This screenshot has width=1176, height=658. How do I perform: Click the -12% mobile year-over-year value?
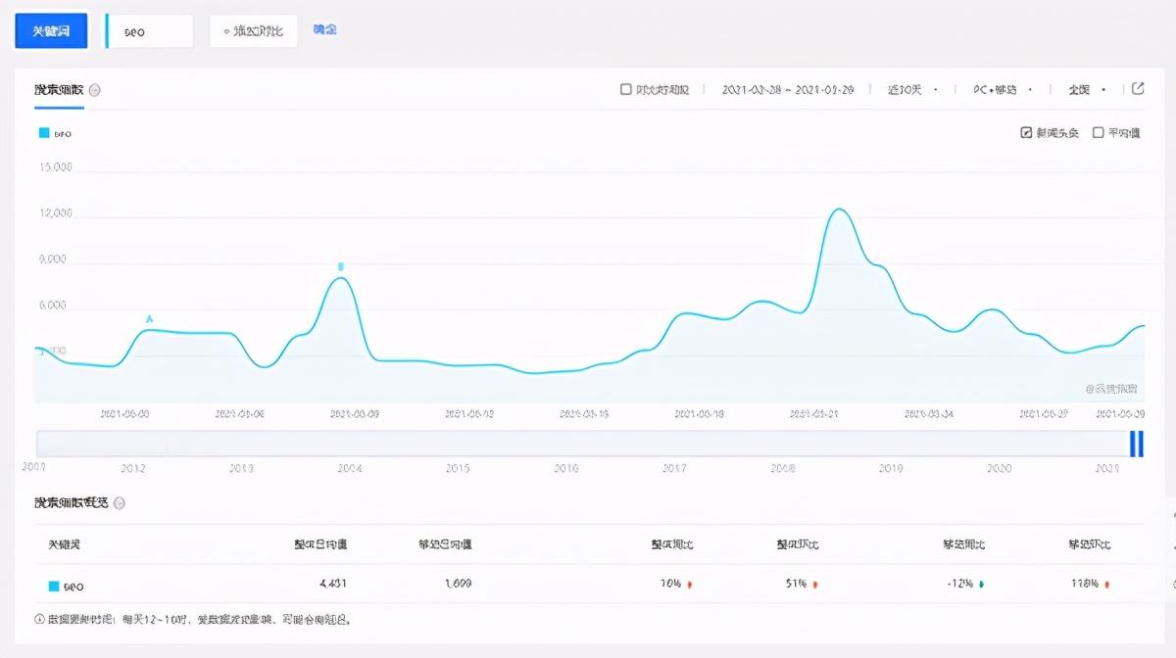coord(959,584)
